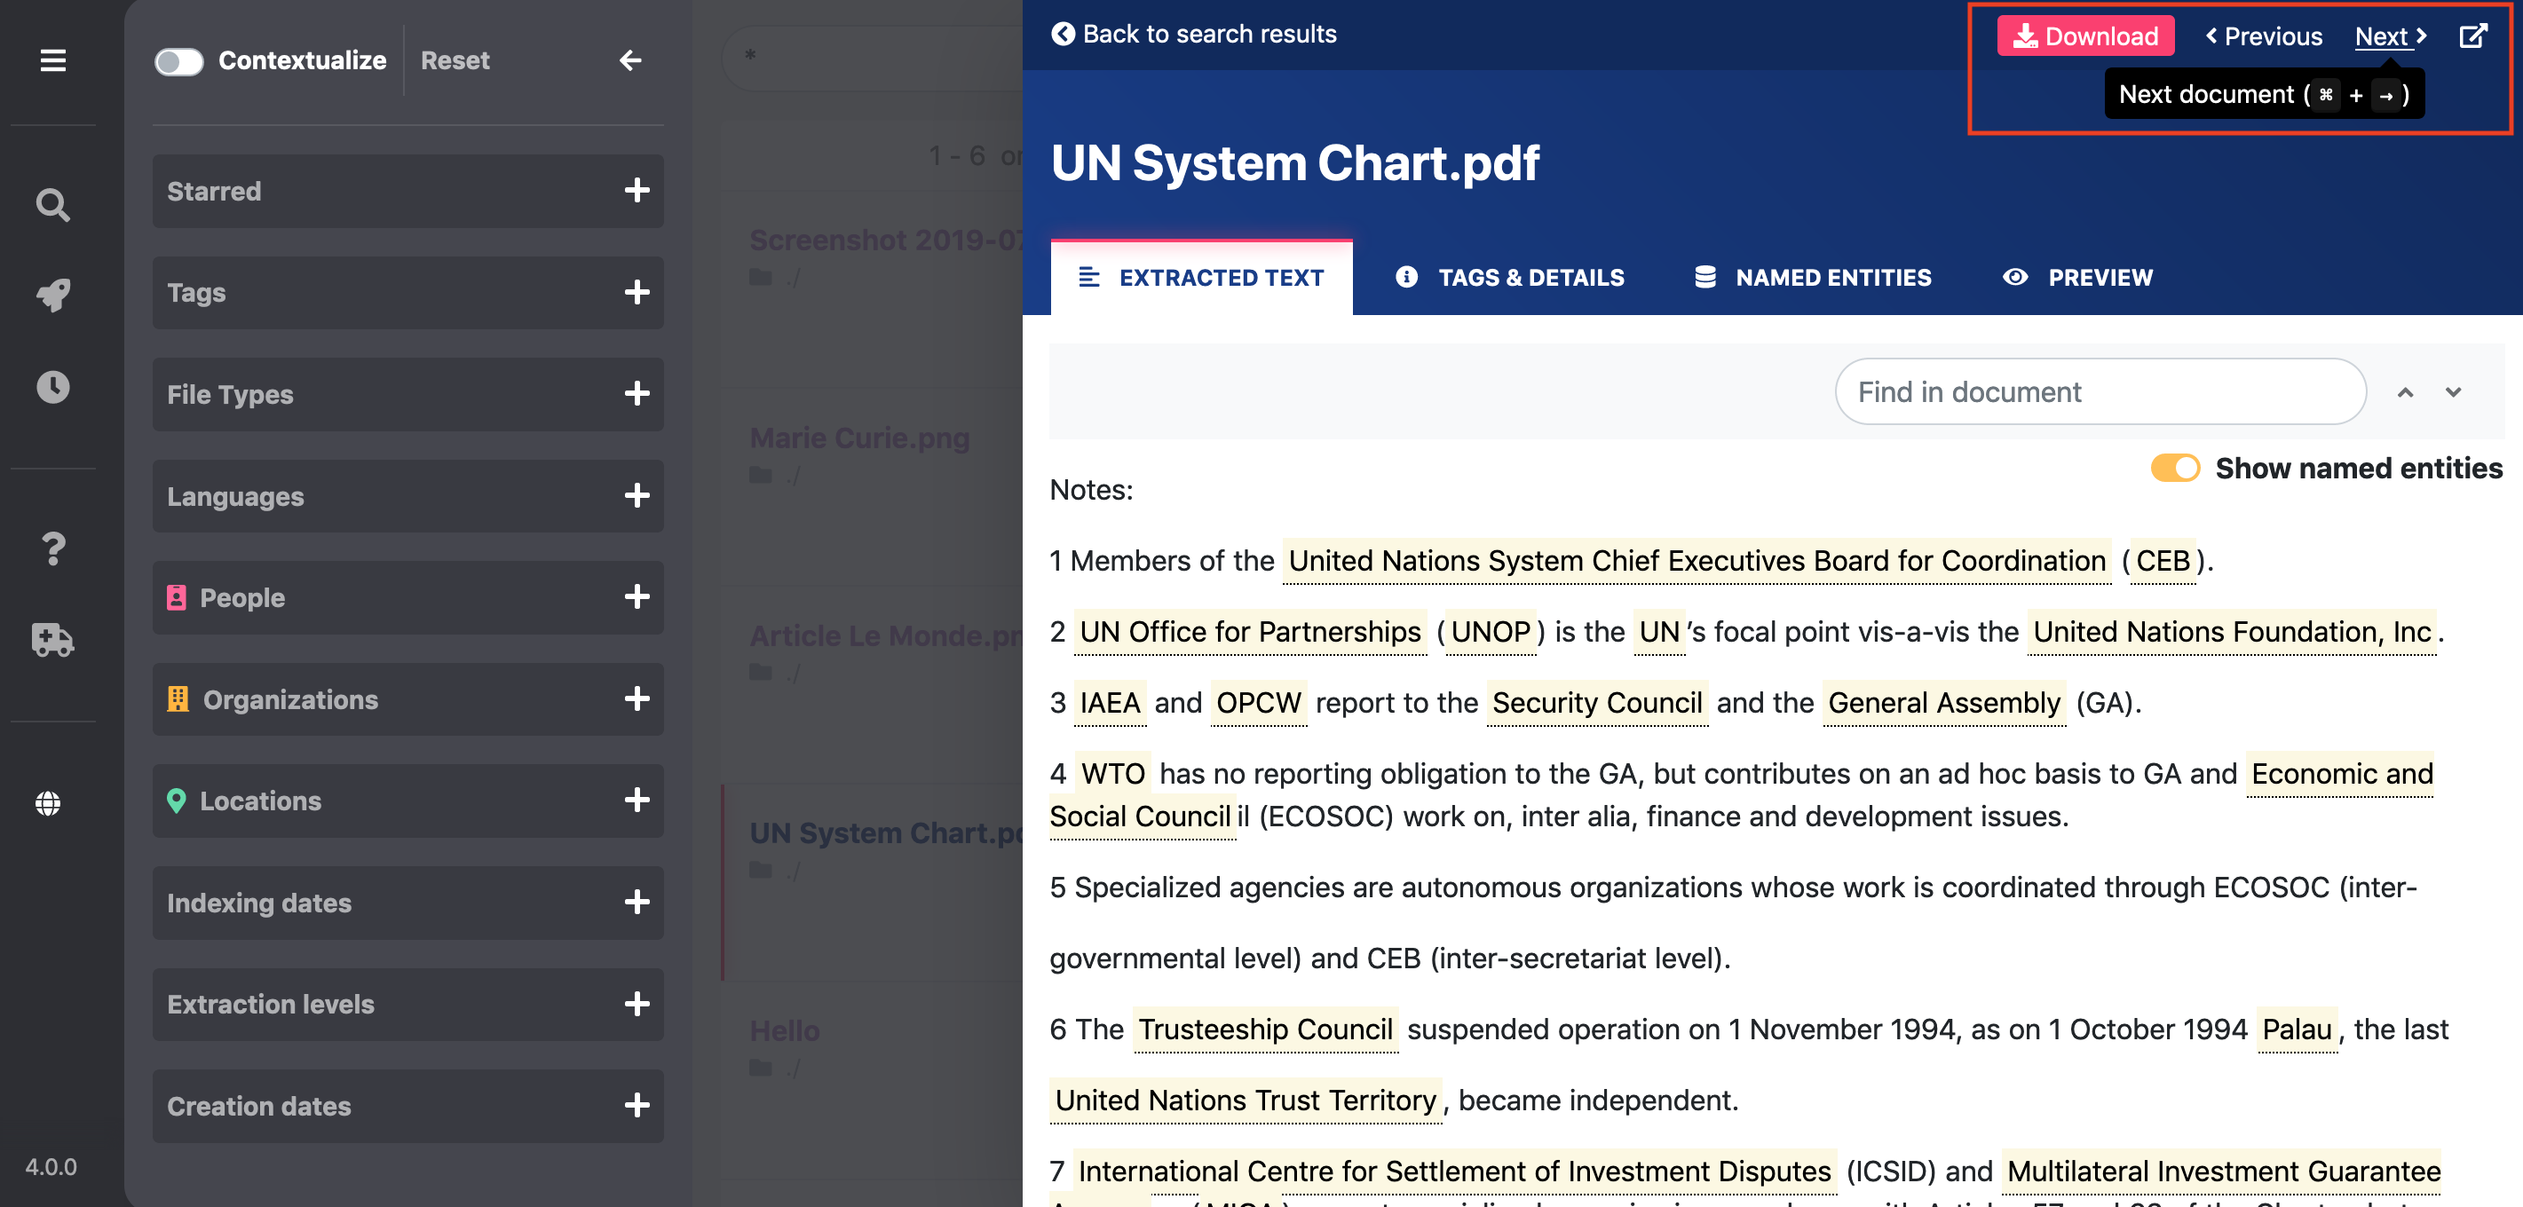
Task: Go to the Previous document
Action: click(2263, 36)
